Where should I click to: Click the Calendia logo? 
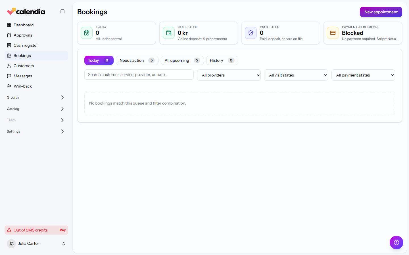coord(26,11)
